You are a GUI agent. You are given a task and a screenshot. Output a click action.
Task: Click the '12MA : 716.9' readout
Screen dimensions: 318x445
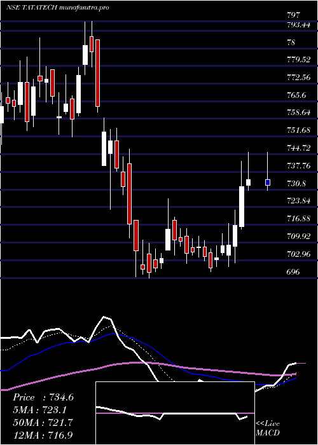(x=43, y=435)
